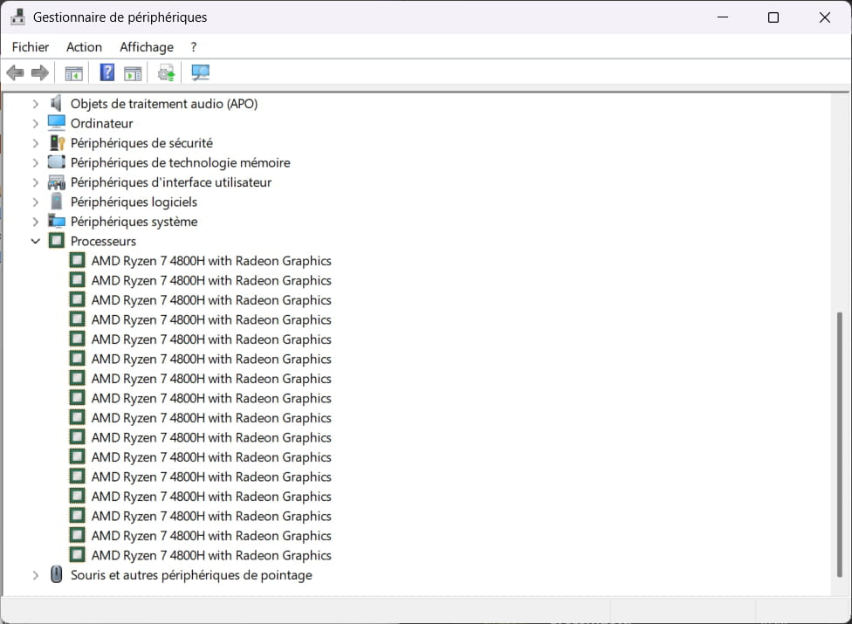Close the Gestionnaire de périphériques window
Image resolution: width=852 pixels, height=624 pixels.
point(824,17)
